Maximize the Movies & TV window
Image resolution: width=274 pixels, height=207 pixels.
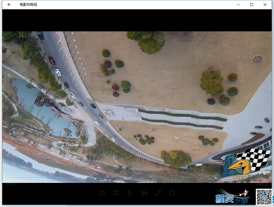[252, 5]
